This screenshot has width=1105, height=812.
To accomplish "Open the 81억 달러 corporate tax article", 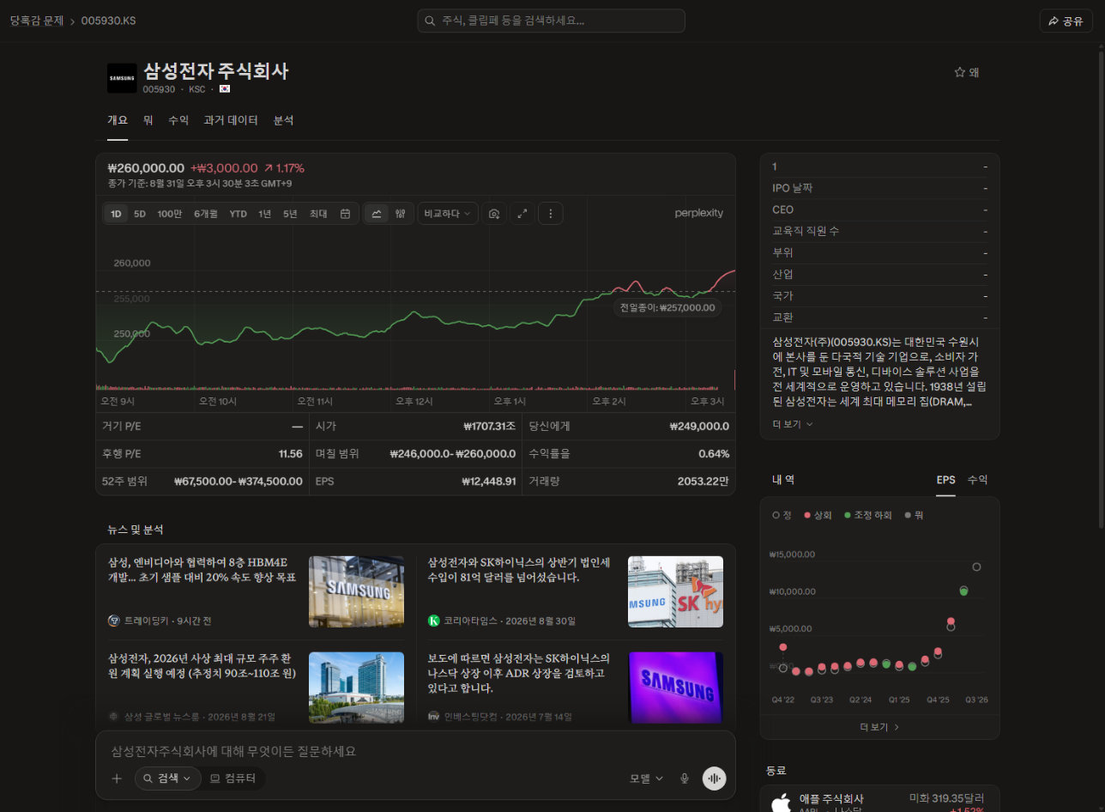I will pos(519,570).
